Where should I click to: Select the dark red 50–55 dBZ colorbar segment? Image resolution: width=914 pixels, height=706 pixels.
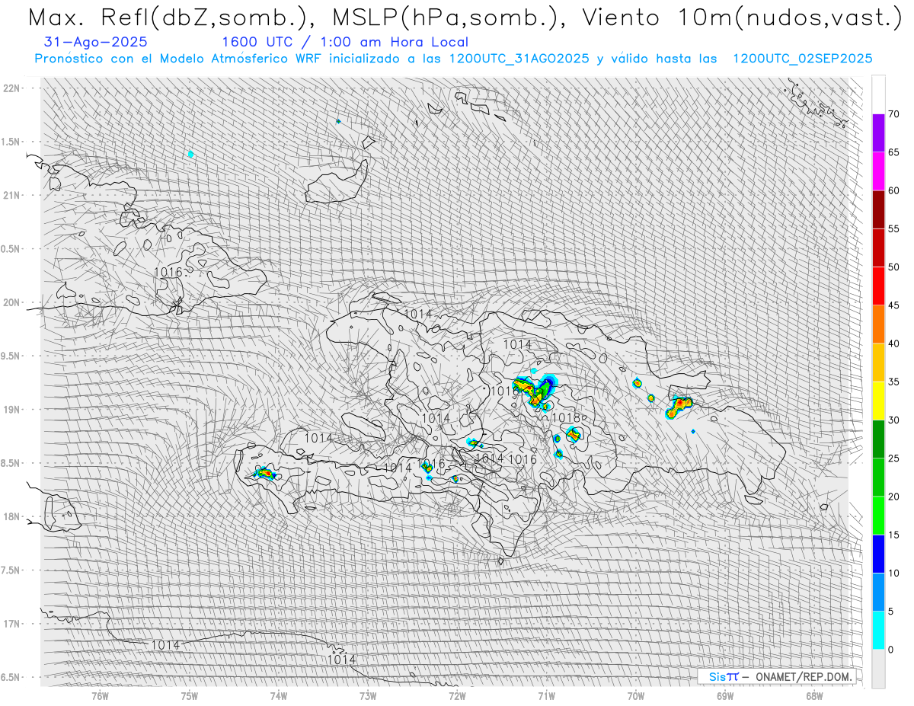878,248
